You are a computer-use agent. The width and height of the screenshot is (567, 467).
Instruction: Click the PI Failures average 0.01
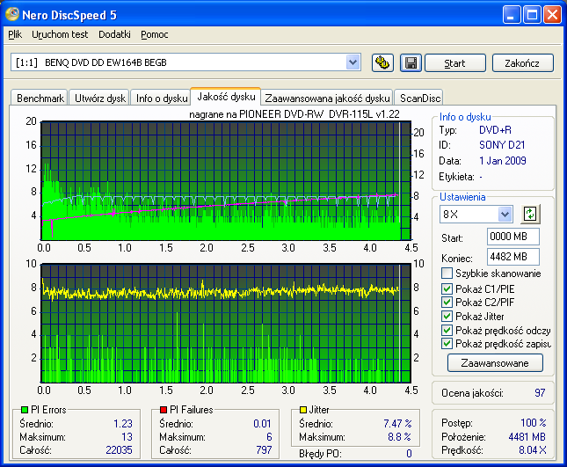pyautogui.click(x=262, y=424)
